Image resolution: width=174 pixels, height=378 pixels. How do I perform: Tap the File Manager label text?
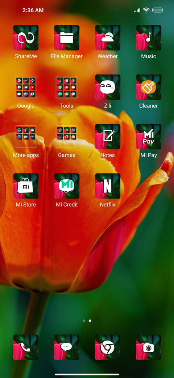click(x=67, y=56)
